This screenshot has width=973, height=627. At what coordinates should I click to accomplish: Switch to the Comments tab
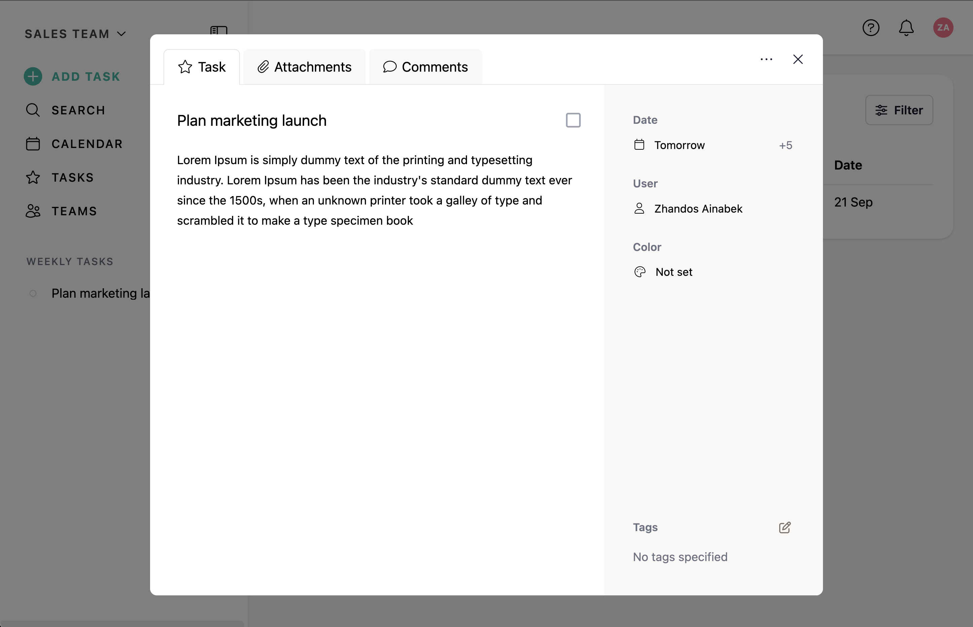pyautogui.click(x=425, y=67)
